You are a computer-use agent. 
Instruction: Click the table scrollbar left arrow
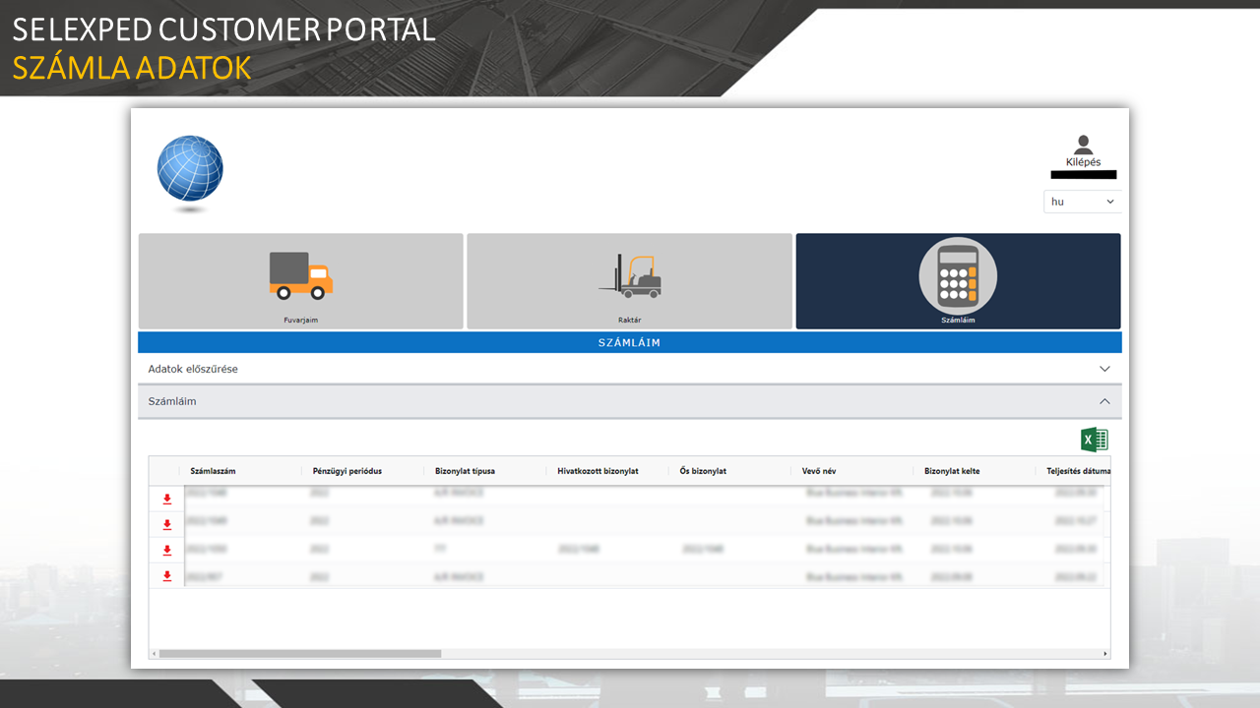pos(153,654)
